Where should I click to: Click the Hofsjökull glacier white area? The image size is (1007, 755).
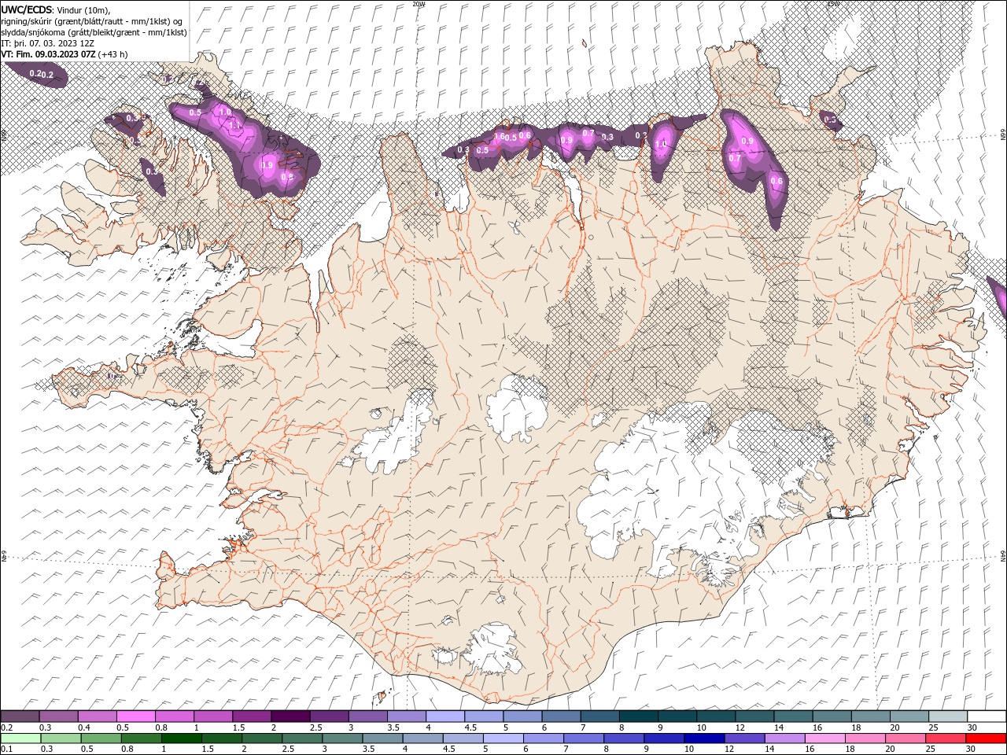point(516,407)
